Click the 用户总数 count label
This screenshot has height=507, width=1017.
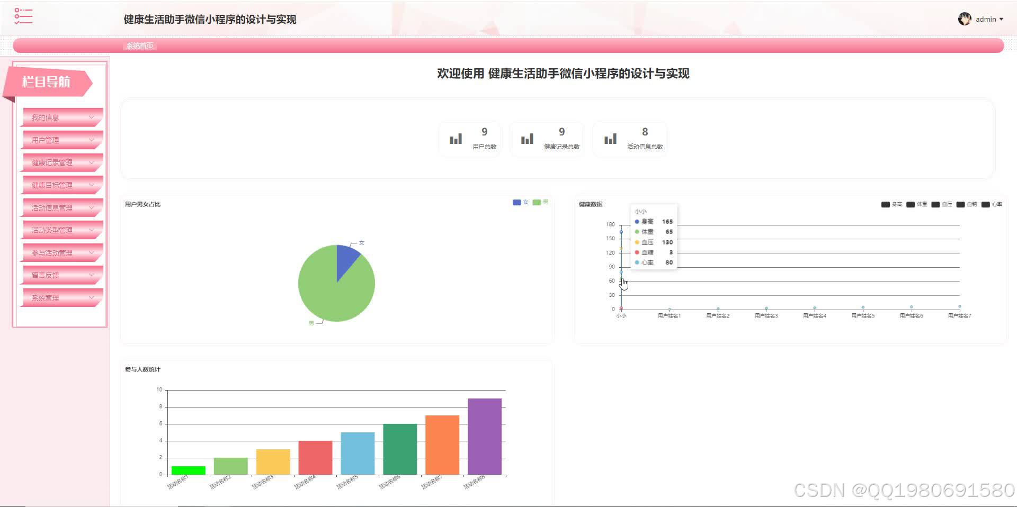[x=484, y=147]
